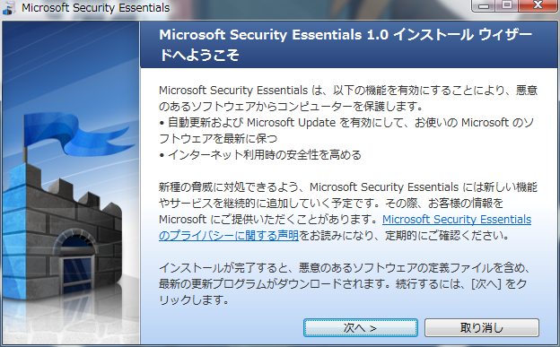The image size is (560, 347).
Task: Click the intro paragraph about 悪意のあるソフトウェア
Action: click(348, 98)
